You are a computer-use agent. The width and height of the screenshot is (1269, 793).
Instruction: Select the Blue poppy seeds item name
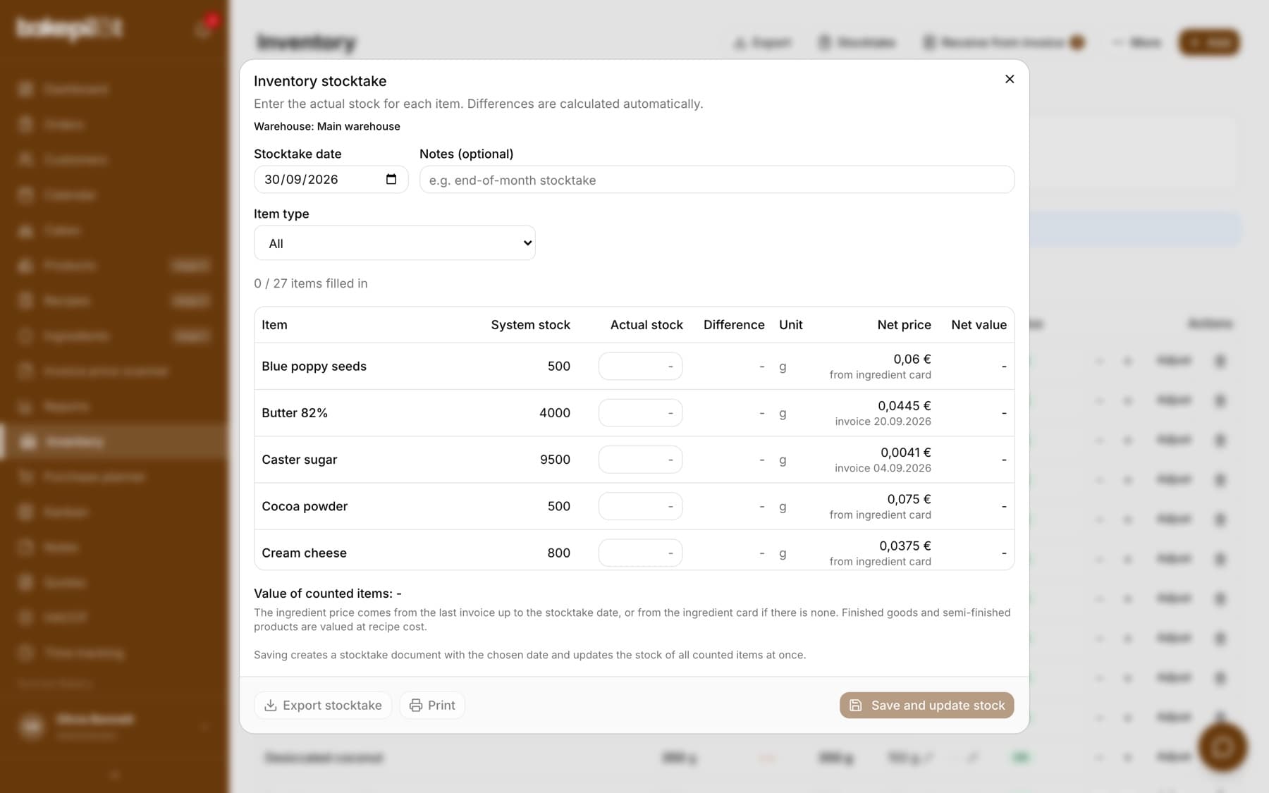coord(314,367)
